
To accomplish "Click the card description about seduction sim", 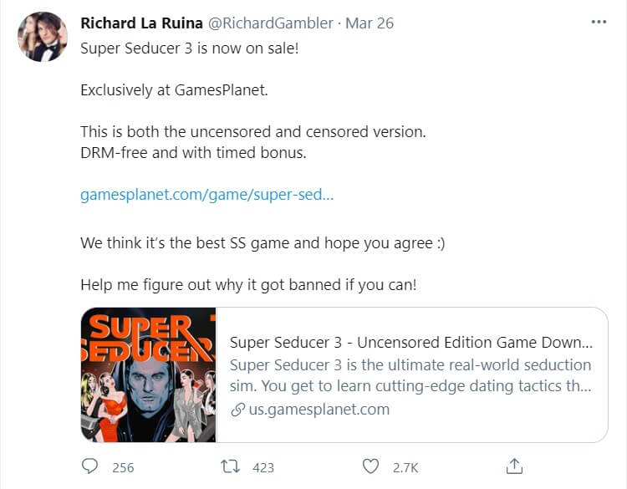I will pos(410,376).
